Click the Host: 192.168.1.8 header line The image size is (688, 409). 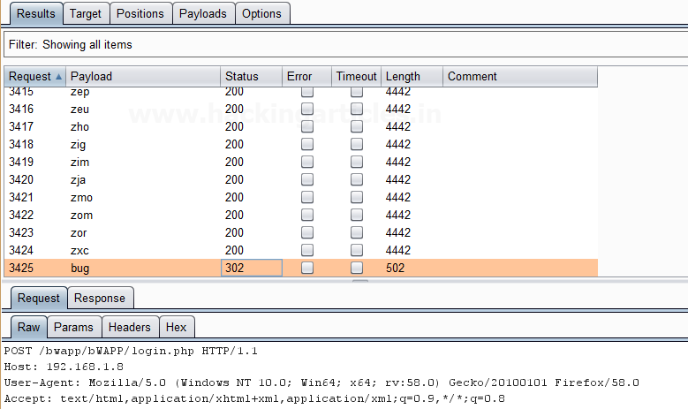tap(64, 367)
